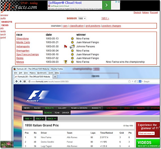Select the Formula 1 Official Website tab

pos(33,77)
